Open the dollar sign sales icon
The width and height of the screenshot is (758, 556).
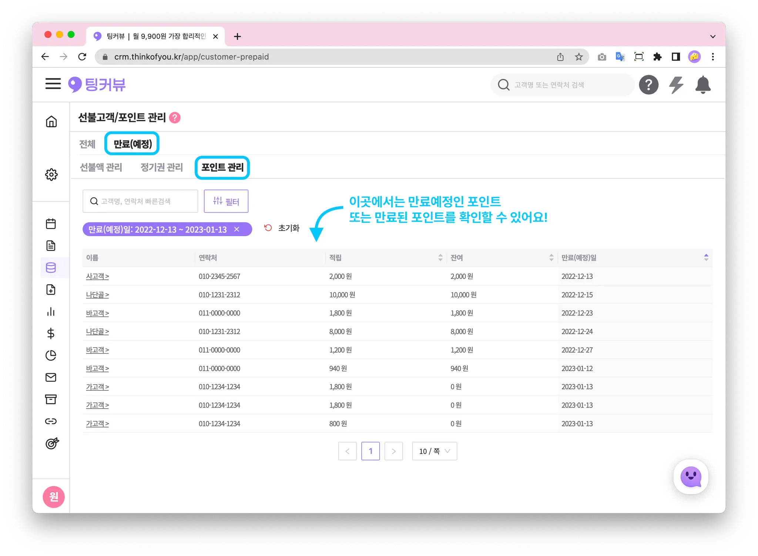(51, 334)
